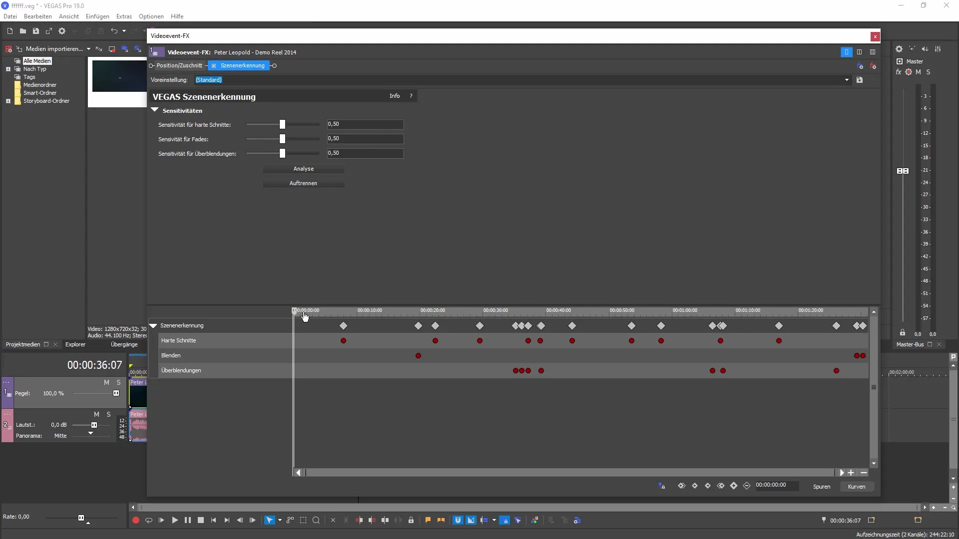Create a new project with the New icon
Viewport: 959px width, 539px height.
(x=9, y=31)
